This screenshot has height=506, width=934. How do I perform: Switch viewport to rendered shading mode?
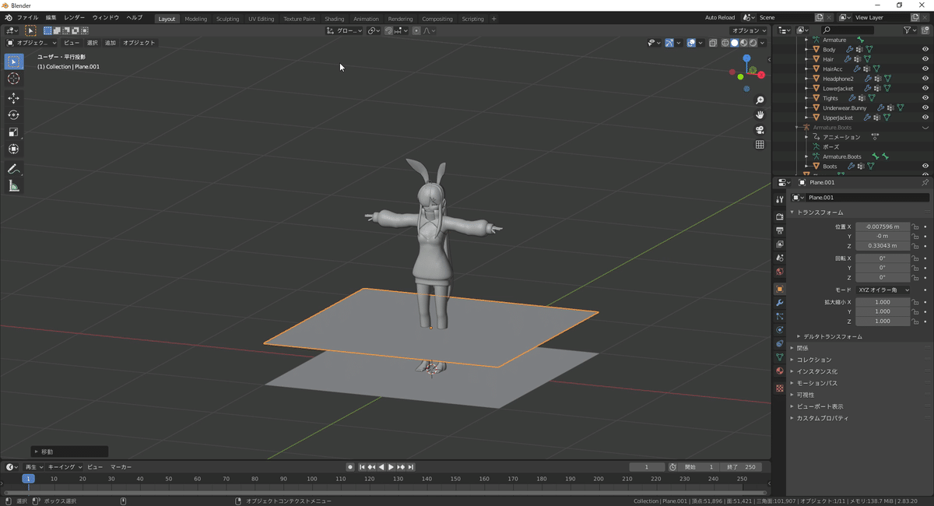pos(752,43)
